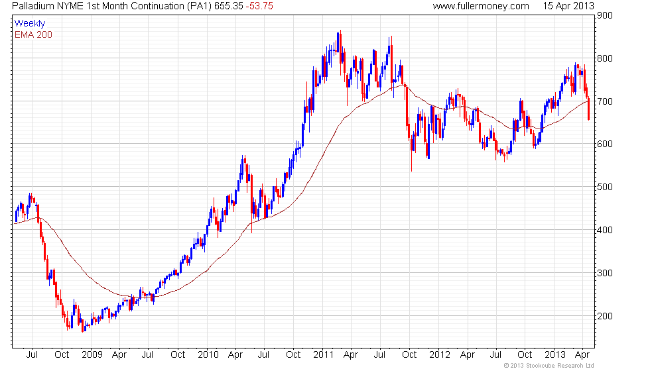650x371 pixels.
Task: Click the 700 price axis label
Action: [604, 101]
